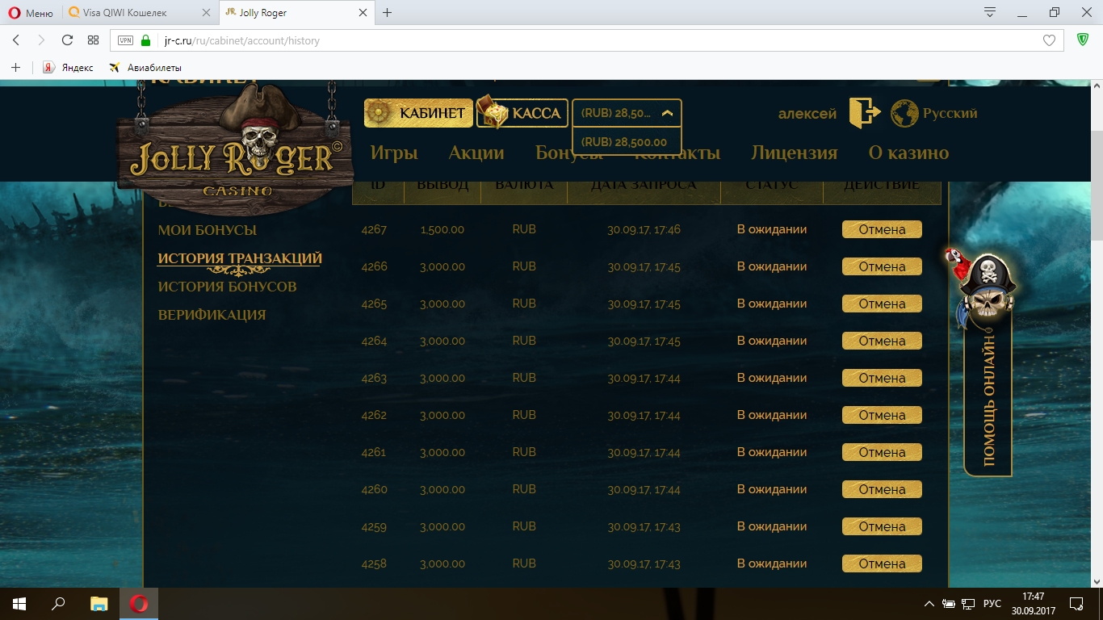Screen dimensions: 1103x620
Task: Show hidden system tray icons
Action: click(x=929, y=604)
